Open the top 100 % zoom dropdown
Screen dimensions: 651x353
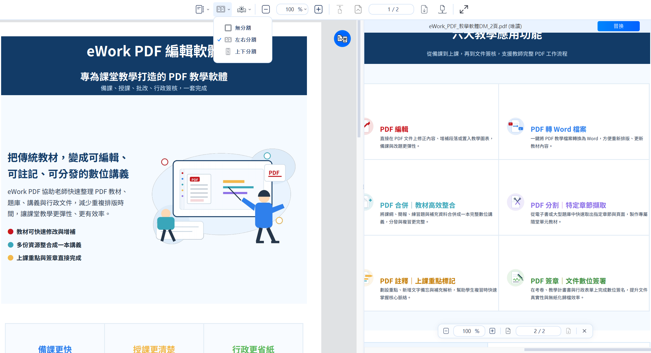(292, 9)
